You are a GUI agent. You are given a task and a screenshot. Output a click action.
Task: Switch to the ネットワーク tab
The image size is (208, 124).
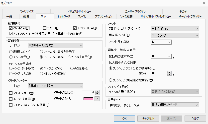[64, 17]
